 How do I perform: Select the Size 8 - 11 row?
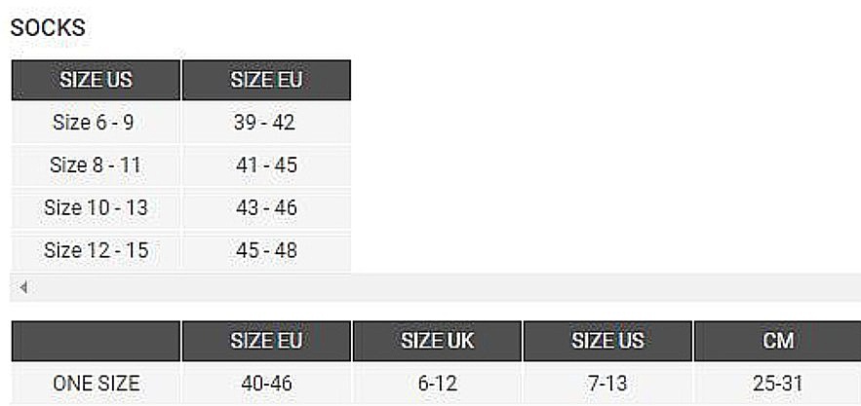[x=181, y=166]
